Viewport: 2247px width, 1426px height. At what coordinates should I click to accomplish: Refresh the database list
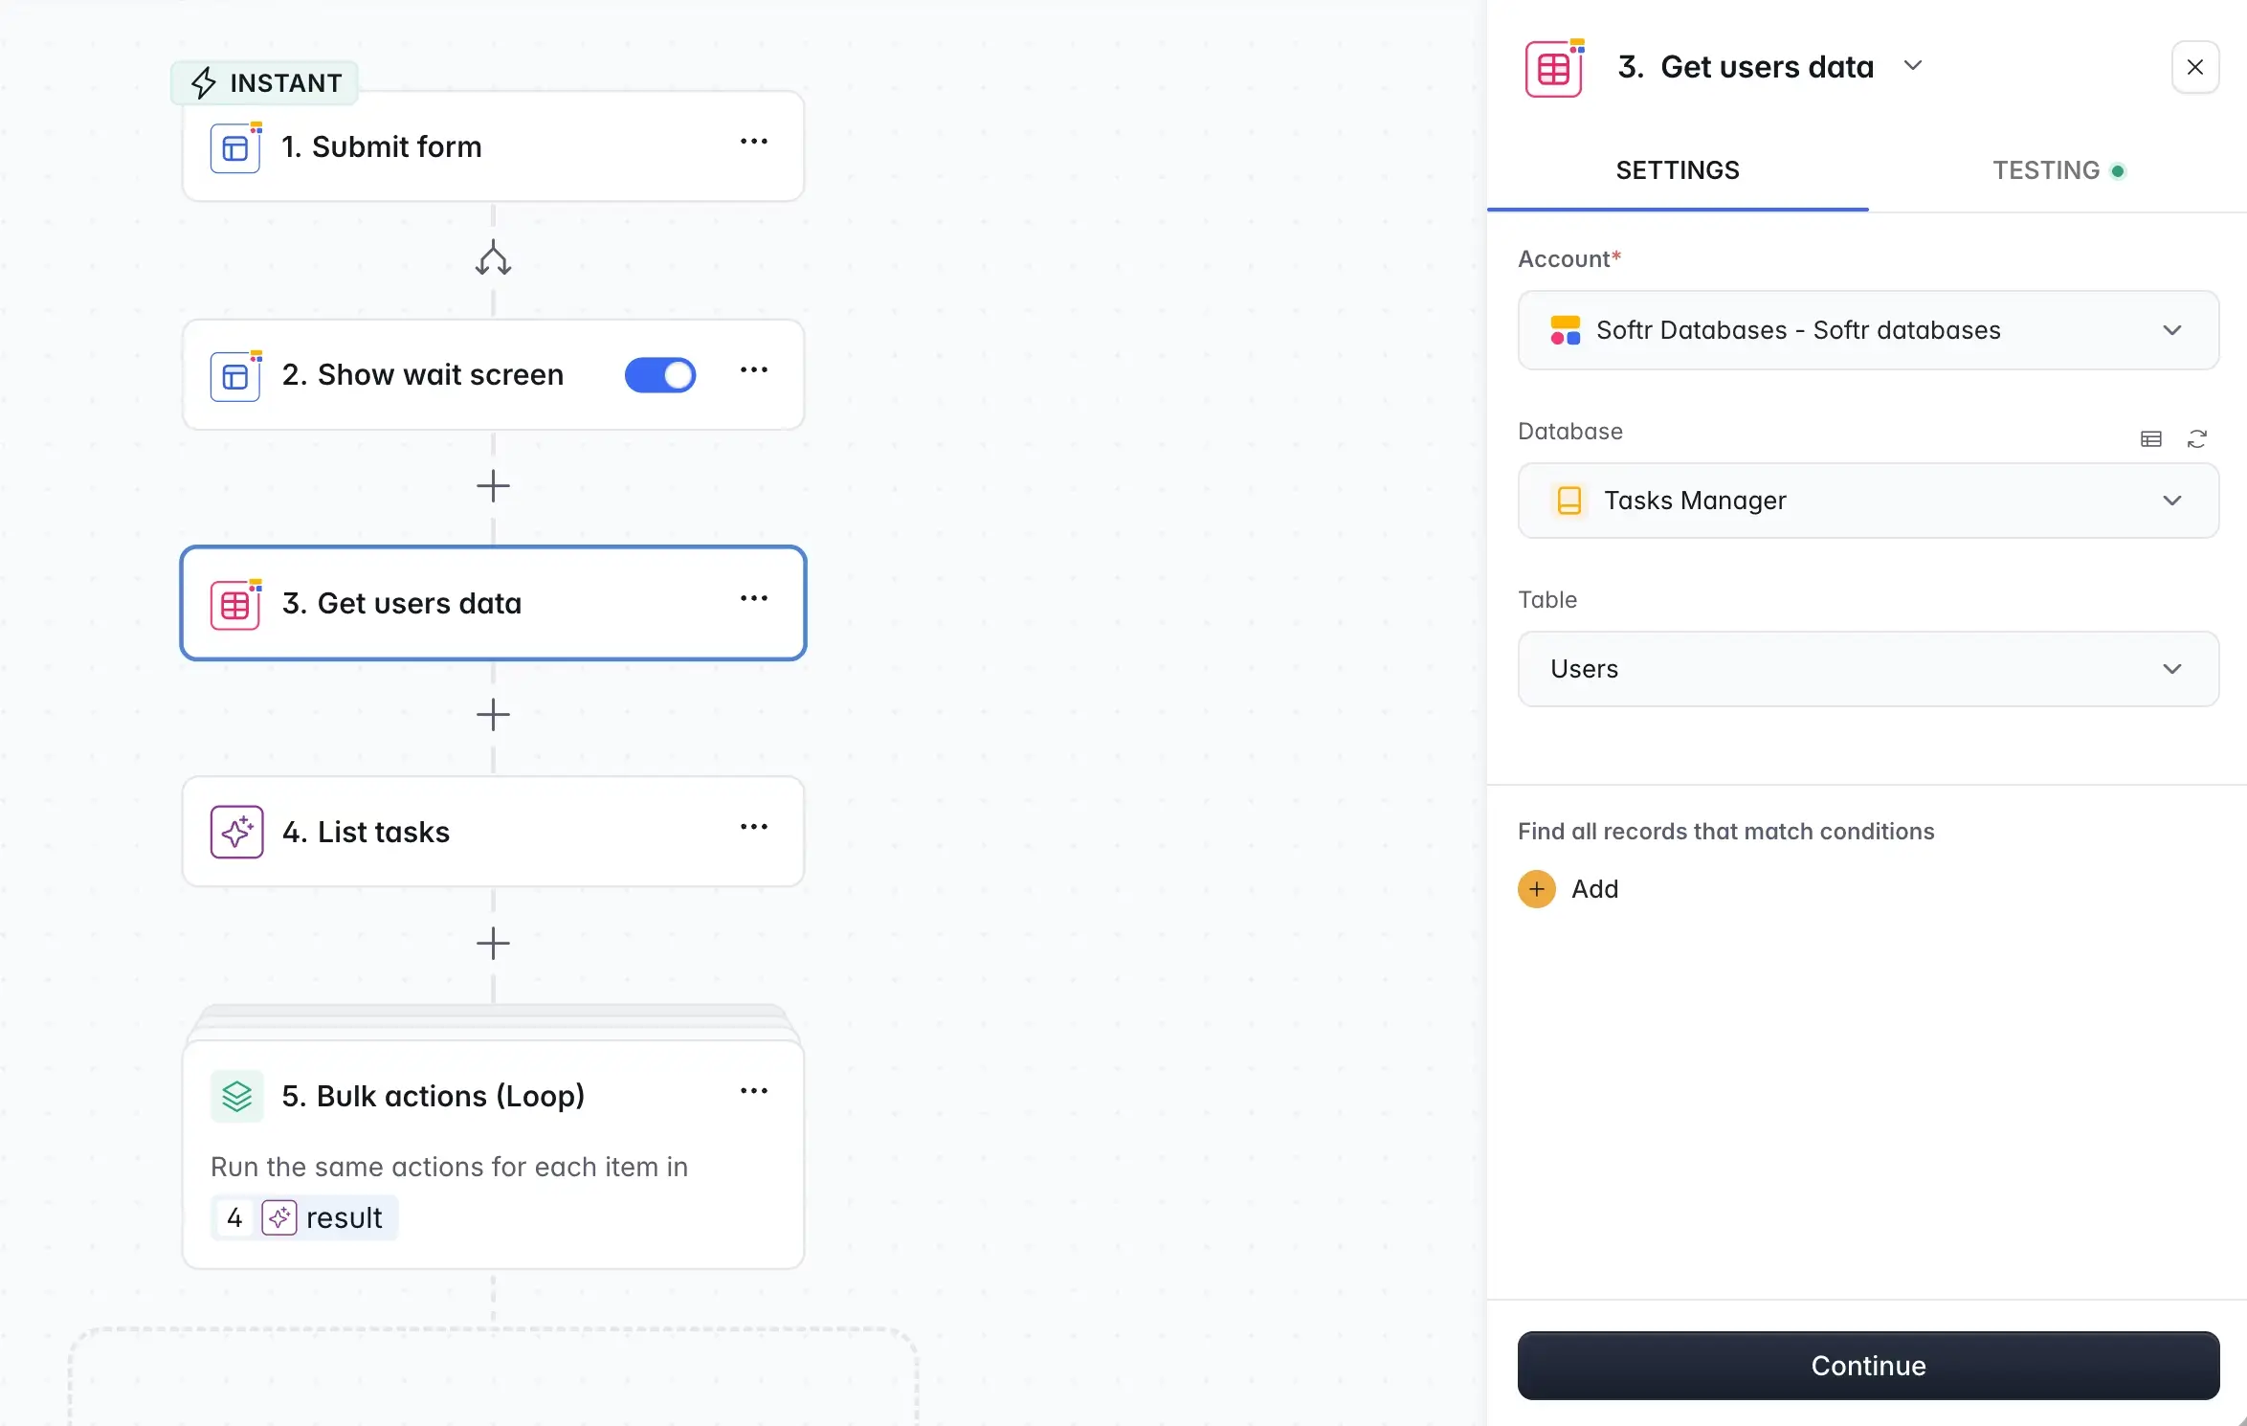[2198, 438]
